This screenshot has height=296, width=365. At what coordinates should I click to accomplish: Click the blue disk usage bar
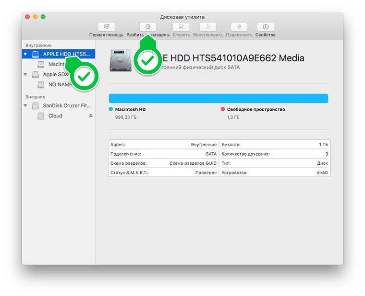tap(219, 98)
